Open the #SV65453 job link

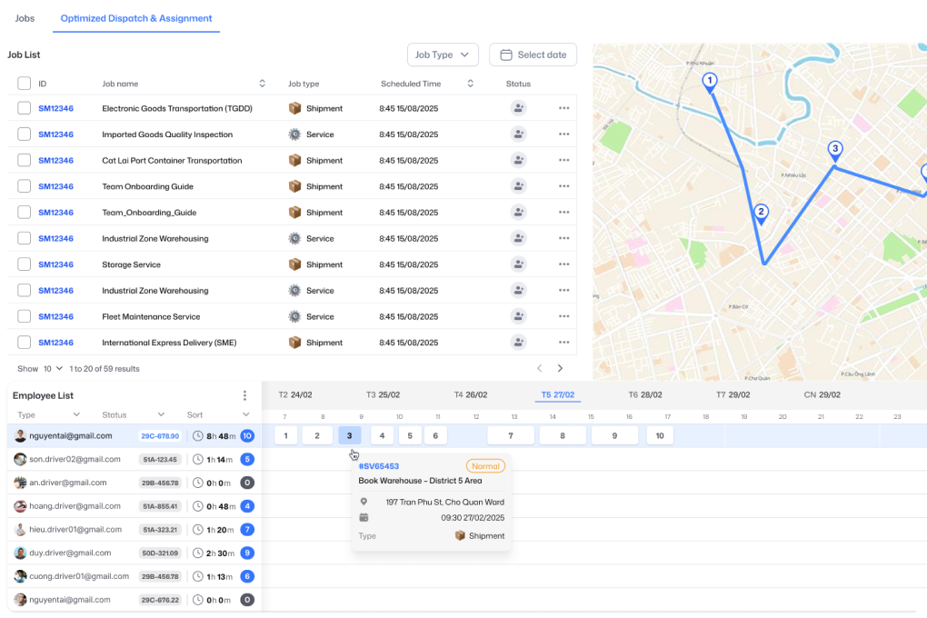coord(380,464)
